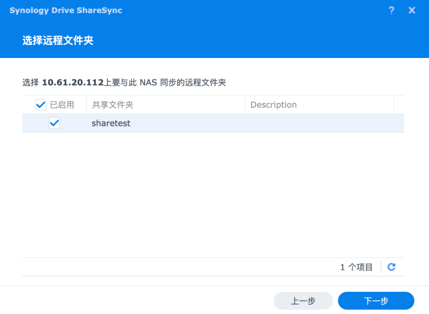Click the Synology Drive ShareSync title icon area
The width and height of the screenshot is (429, 314).
click(66, 10)
